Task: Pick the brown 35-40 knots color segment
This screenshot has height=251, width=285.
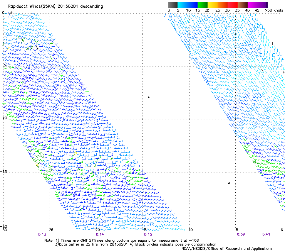Action: pos(243,5)
